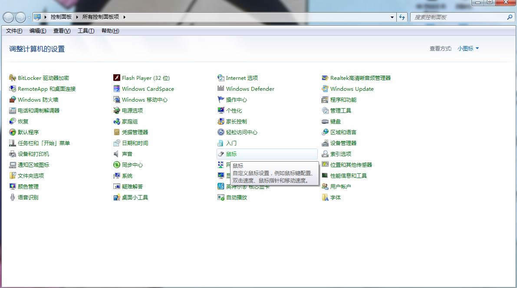Click the Windows 防火墙 icon

[x=13, y=100]
